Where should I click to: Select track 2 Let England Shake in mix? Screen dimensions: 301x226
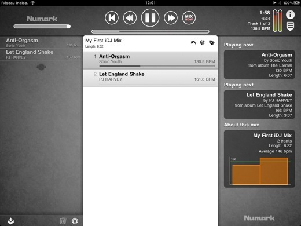150,78
